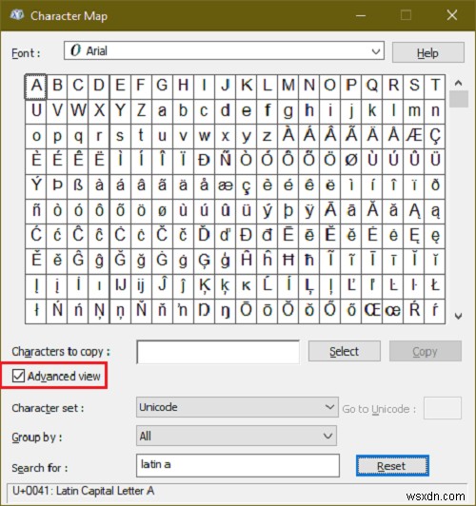
Task: Select the Ł capital L-stroke character
Action: [x=435, y=286]
